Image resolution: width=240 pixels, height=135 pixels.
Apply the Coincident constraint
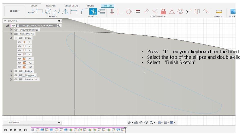tap(120, 11)
